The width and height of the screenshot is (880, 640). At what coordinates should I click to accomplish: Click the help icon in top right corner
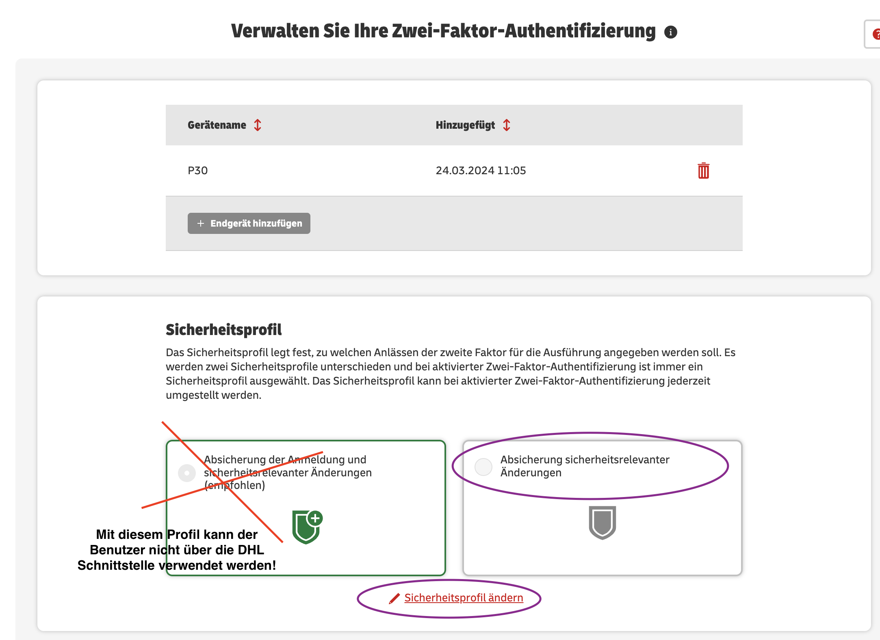pos(876,32)
